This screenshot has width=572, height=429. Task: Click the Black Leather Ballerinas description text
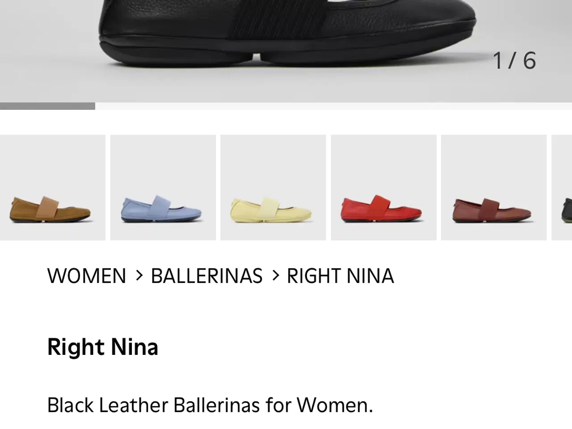(210, 405)
